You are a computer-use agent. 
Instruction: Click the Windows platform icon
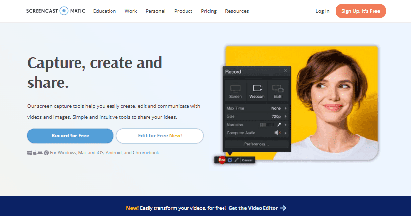[30, 153]
